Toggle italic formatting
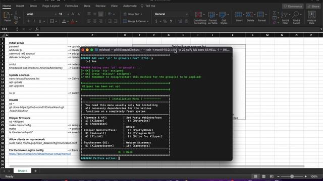Screen dimensions: 323x181 pyautogui.click(x=34, y=21)
